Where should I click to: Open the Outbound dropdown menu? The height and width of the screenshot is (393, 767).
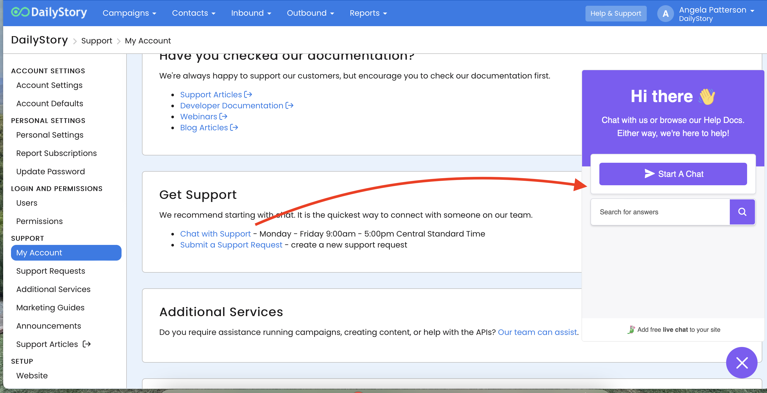(x=310, y=13)
